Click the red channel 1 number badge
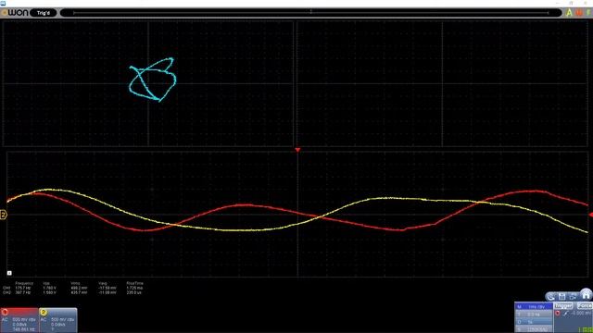This screenshot has height=333, width=593. tap(5, 312)
